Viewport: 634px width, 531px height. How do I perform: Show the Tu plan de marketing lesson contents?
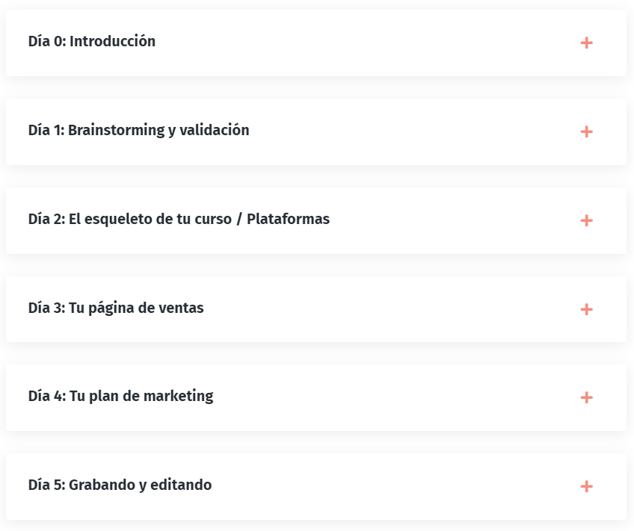(316, 397)
